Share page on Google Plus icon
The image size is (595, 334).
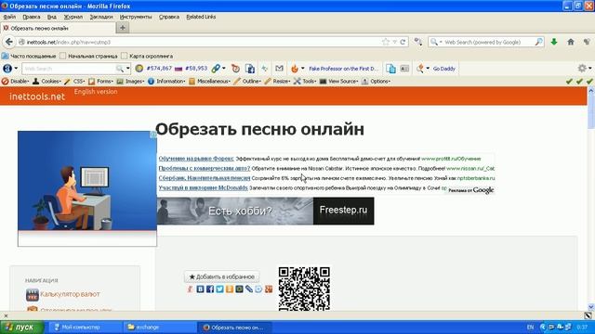click(x=269, y=289)
